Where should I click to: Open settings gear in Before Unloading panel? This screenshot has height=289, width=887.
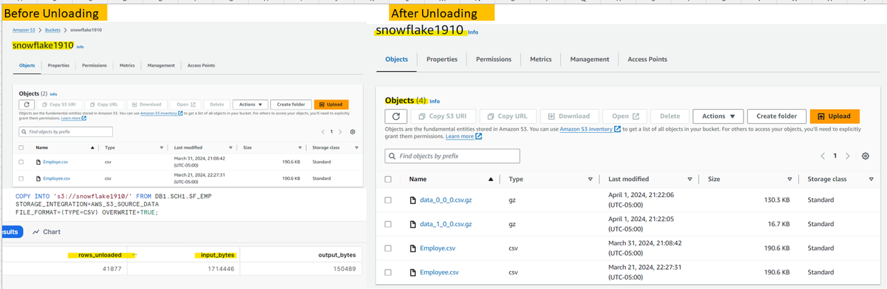(353, 131)
